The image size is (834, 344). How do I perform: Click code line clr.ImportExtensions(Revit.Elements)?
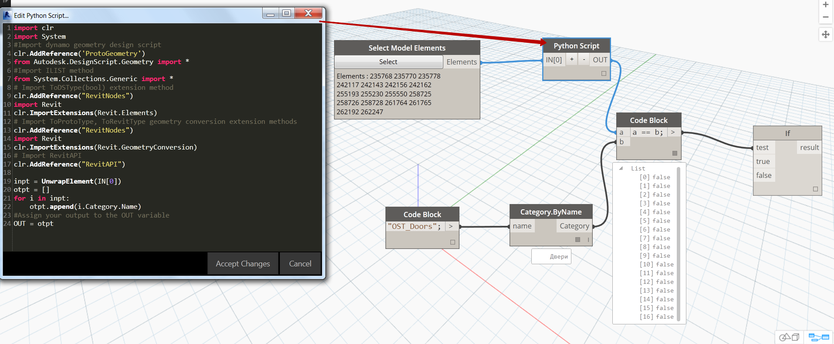tap(85, 113)
